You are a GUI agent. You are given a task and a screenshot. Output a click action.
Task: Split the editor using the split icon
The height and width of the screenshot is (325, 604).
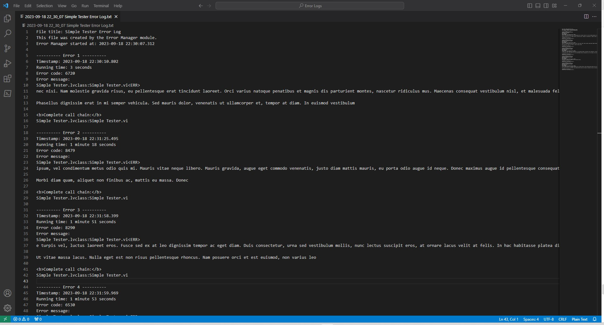coord(586,17)
